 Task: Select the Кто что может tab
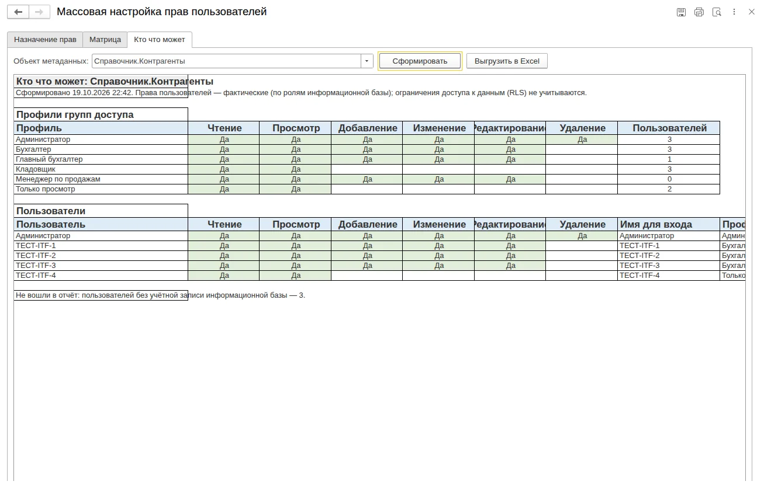(x=160, y=40)
